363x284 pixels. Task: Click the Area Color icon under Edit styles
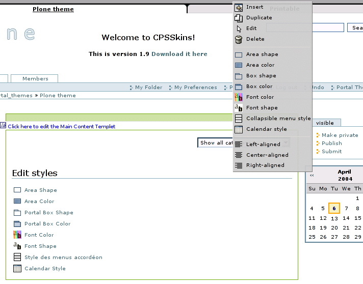click(x=17, y=201)
